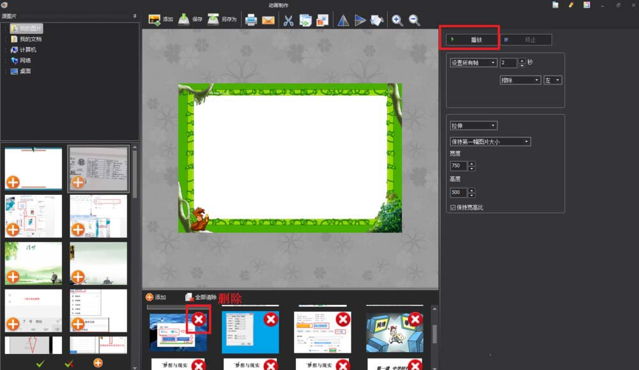Screen dimensions: 639x370
Task: Select 我的图片 in the folder tree
Action: (x=26, y=28)
